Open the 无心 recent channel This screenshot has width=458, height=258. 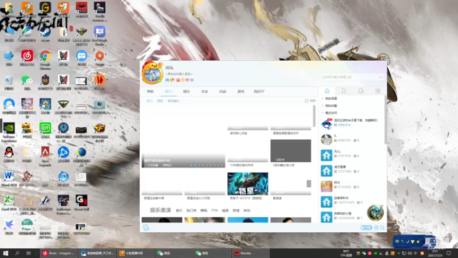pyautogui.click(x=353, y=155)
